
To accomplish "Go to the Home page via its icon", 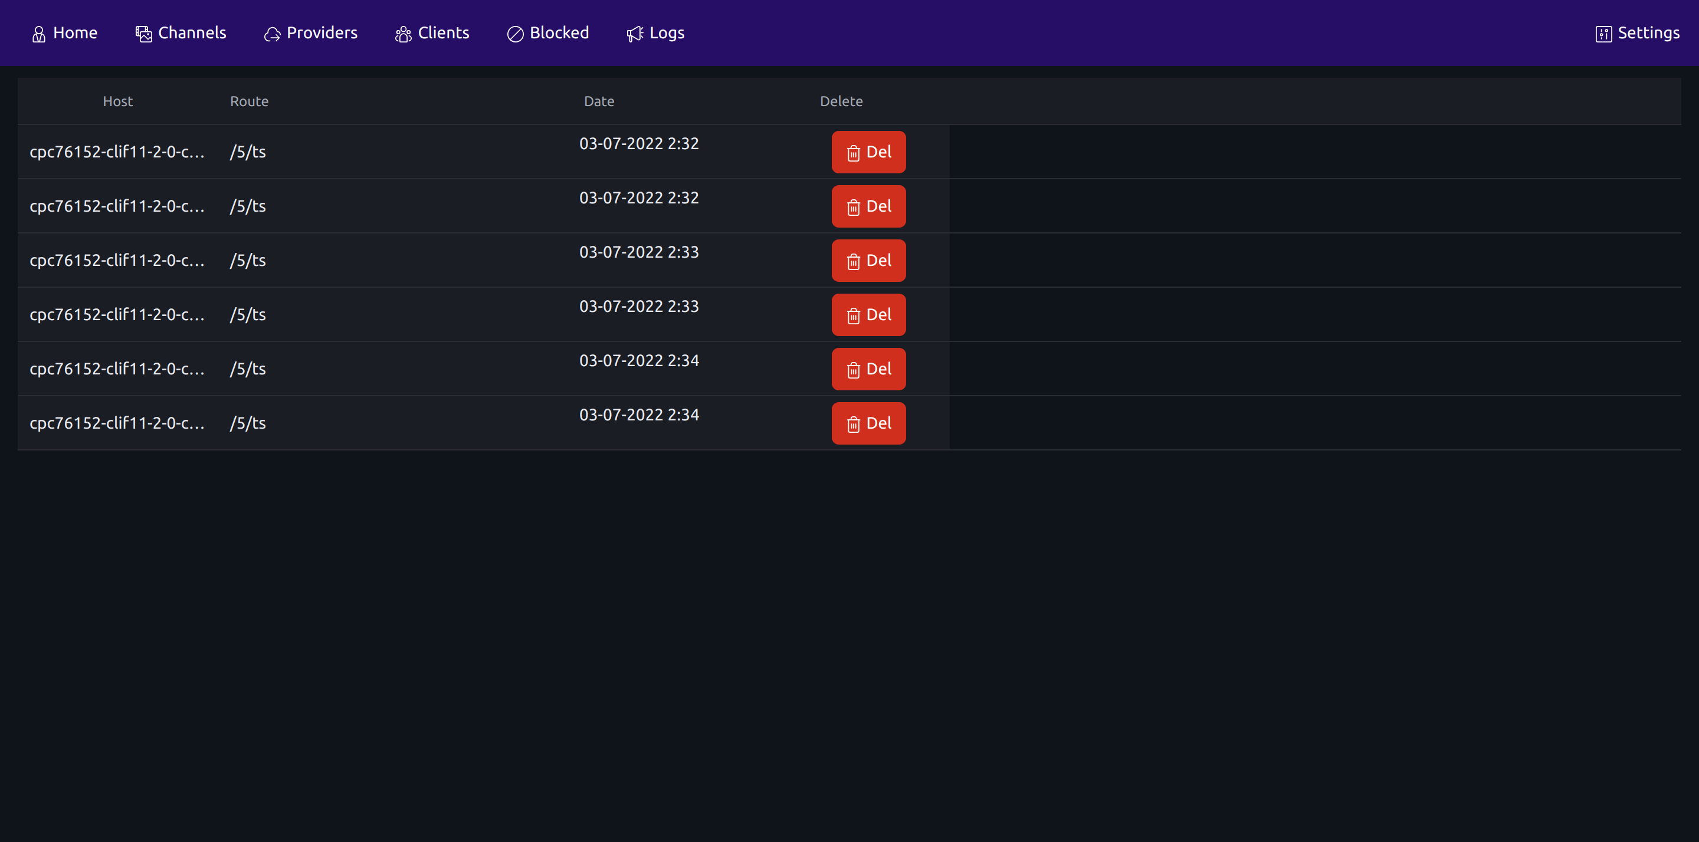I will click(39, 34).
